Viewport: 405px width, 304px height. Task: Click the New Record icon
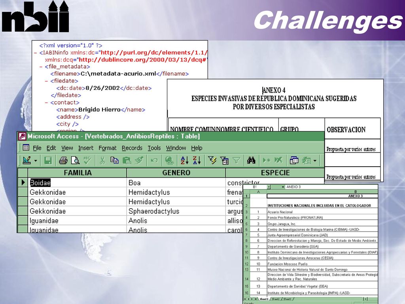(267, 161)
